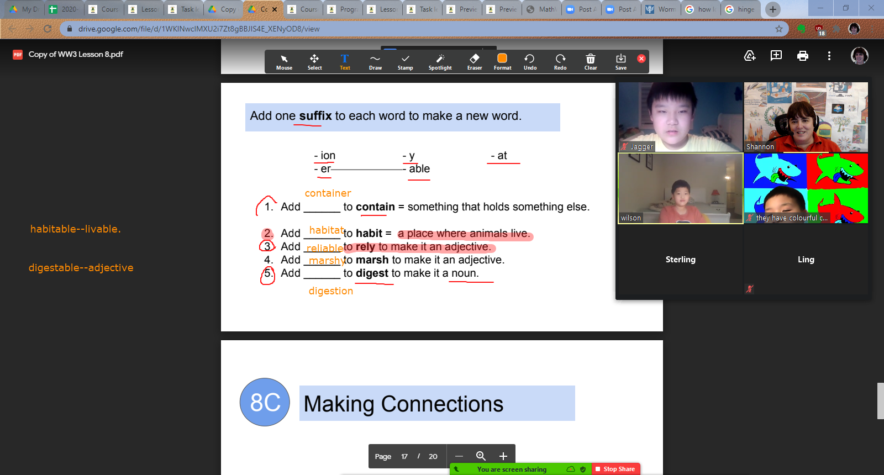Click the Chrome profile avatar
The height and width of the screenshot is (475, 884).
854,29
